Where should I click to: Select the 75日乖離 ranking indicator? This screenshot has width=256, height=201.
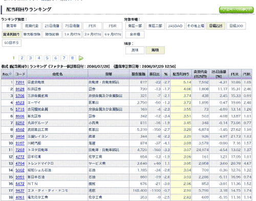[72, 26]
